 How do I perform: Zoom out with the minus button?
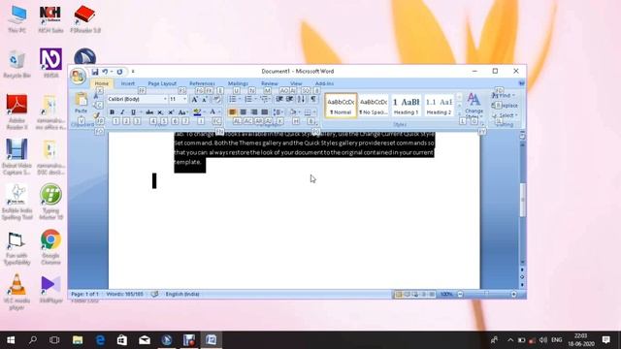[x=460, y=294]
